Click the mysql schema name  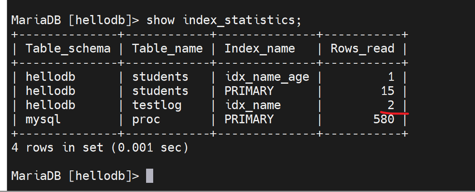click(x=43, y=119)
